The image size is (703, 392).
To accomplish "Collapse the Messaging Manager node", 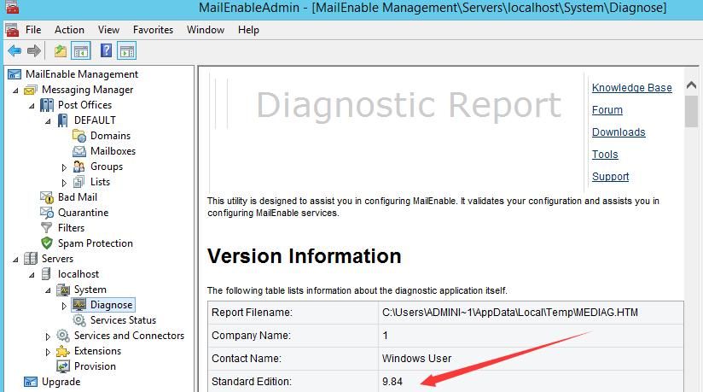I will [15, 91].
